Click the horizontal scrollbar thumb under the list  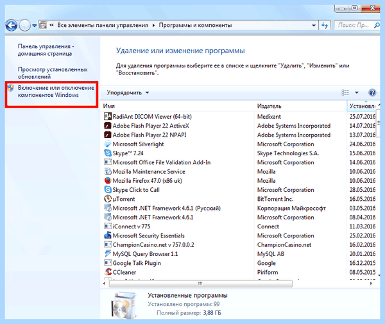(201, 284)
